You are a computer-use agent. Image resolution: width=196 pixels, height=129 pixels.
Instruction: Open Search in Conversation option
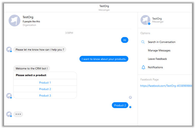161,42
